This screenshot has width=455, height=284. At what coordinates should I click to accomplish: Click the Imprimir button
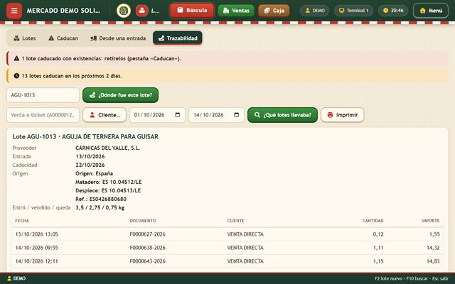[343, 115]
